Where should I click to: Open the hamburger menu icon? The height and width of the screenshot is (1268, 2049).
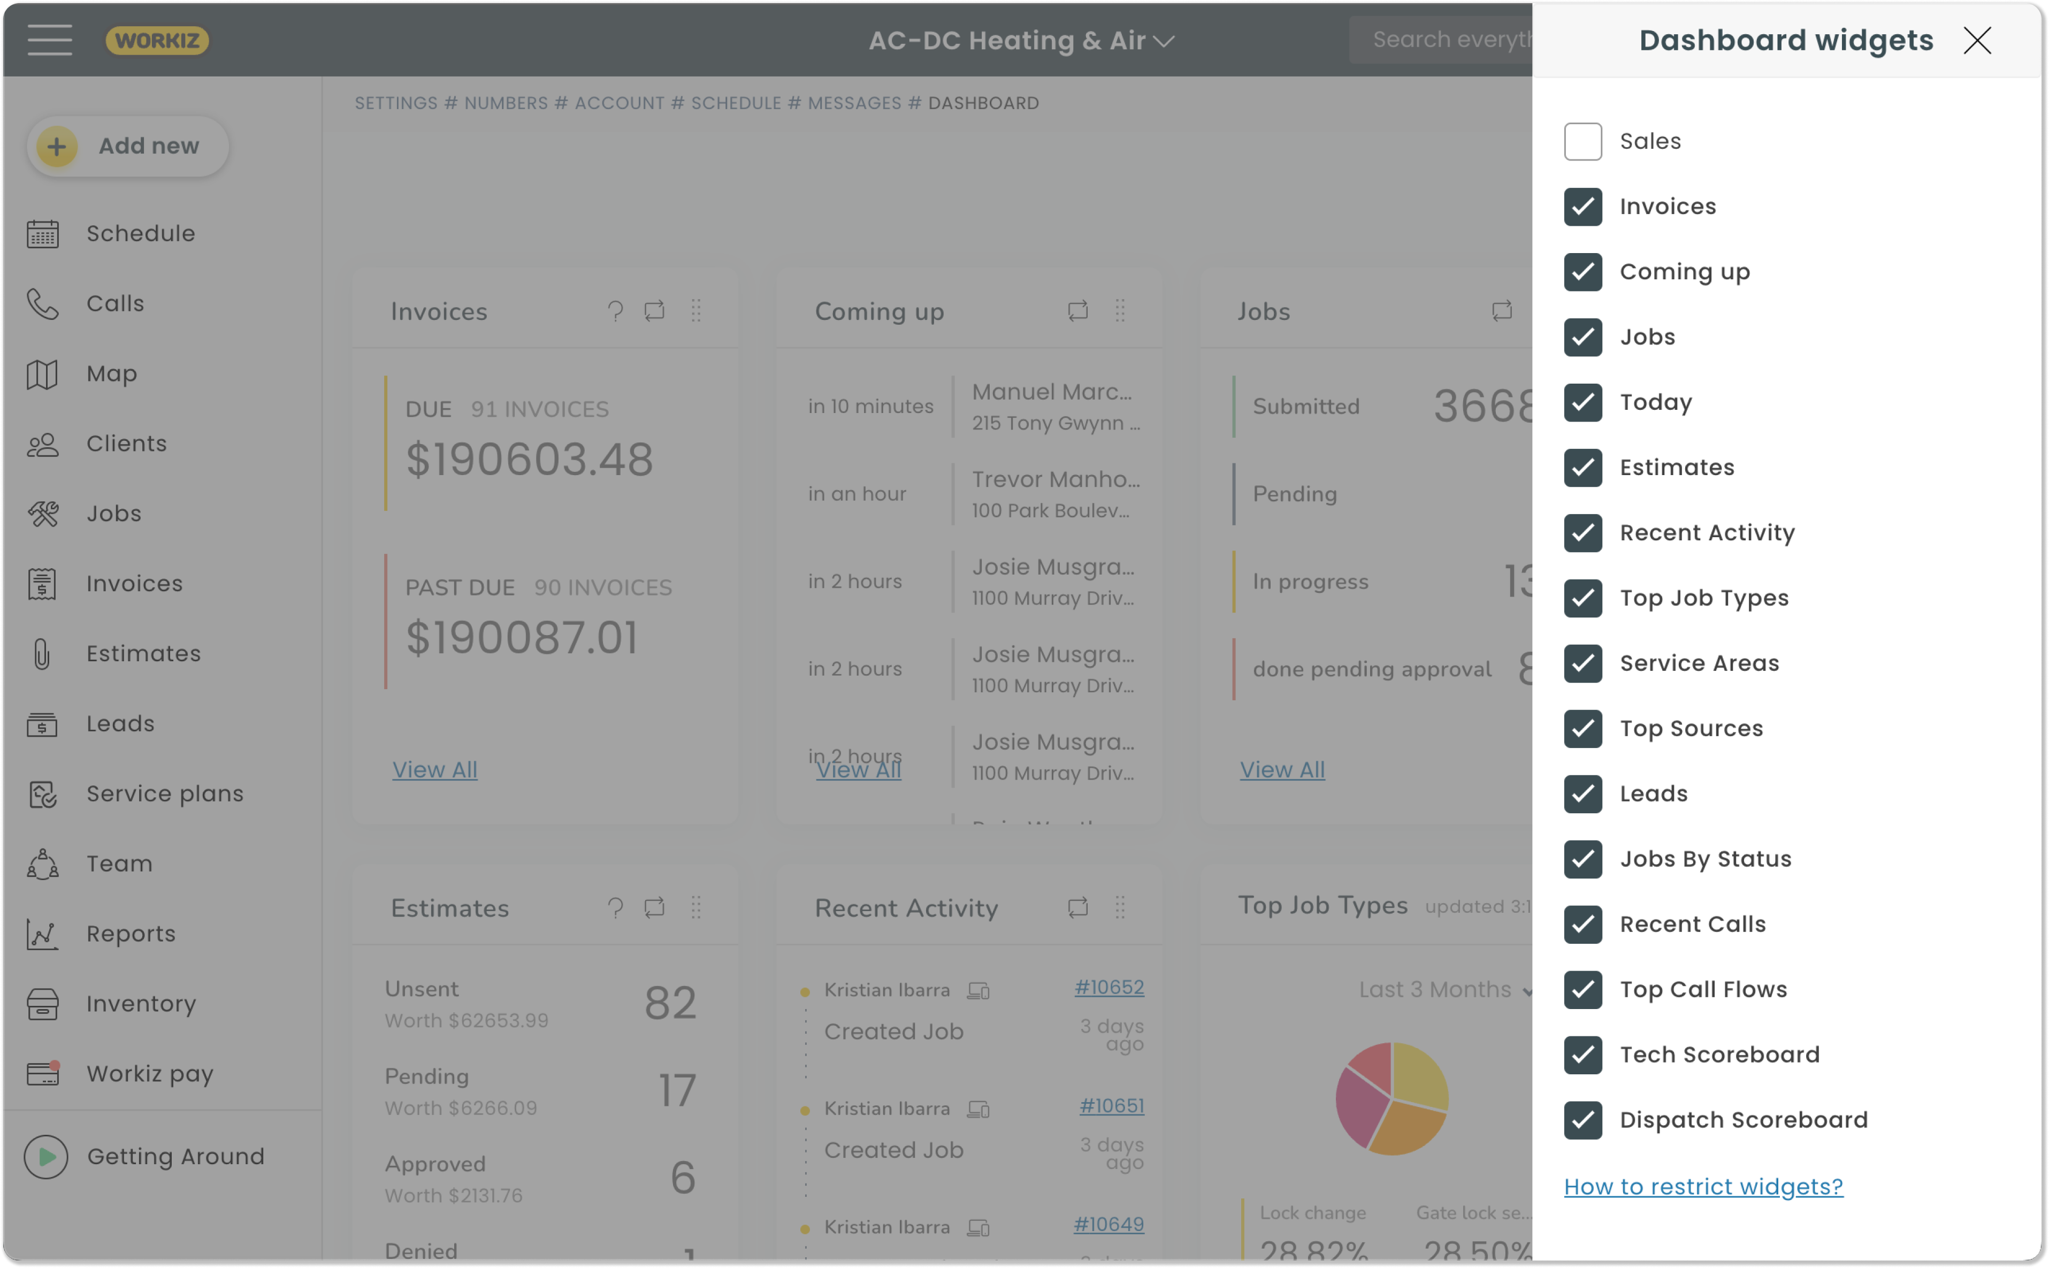(x=49, y=40)
